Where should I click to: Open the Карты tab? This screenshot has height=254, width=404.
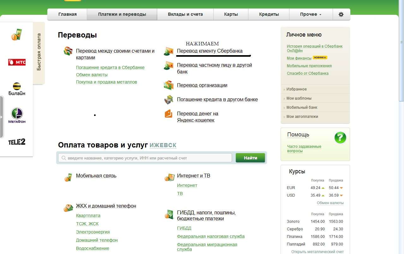point(231,14)
